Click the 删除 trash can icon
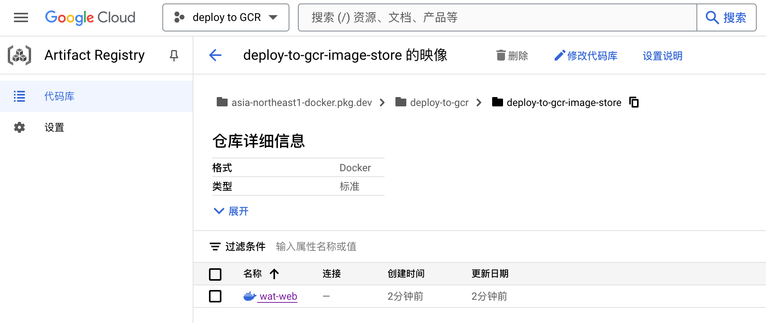Image resolution: width=766 pixels, height=323 pixels. click(501, 55)
